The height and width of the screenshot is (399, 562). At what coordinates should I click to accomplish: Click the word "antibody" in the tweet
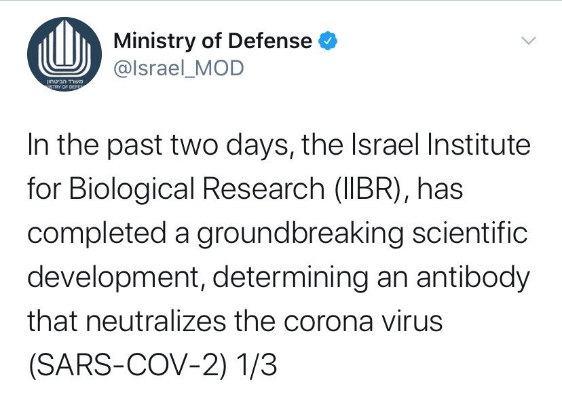[x=473, y=278]
